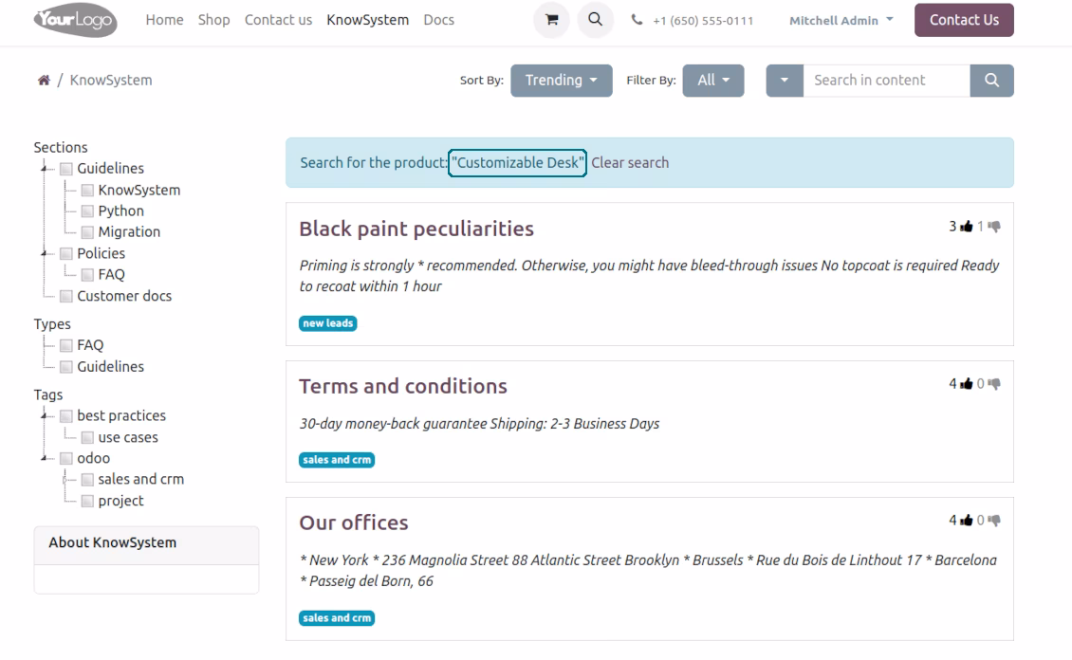Open the Black paint peculiarities article

tap(416, 229)
